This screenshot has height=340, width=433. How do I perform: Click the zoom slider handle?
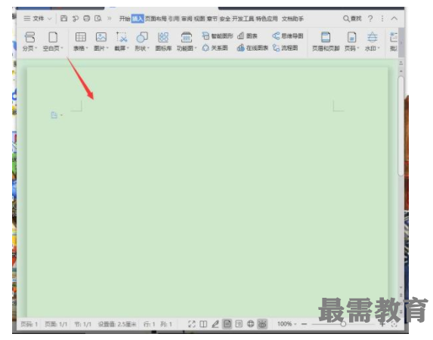pos(343,324)
